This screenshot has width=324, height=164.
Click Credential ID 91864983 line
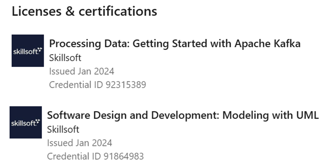95,156
